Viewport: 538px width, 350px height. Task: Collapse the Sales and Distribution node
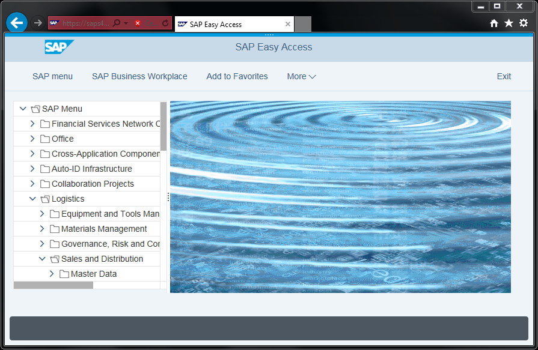42,259
